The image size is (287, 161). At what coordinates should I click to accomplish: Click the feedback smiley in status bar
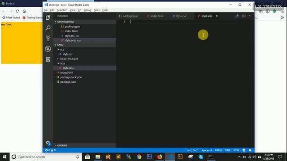click(x=244, y=150)
